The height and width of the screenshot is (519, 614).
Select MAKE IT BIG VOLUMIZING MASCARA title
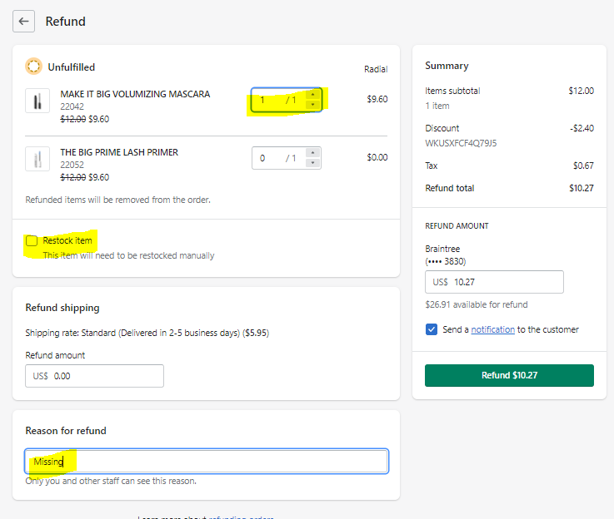(135, 94)
